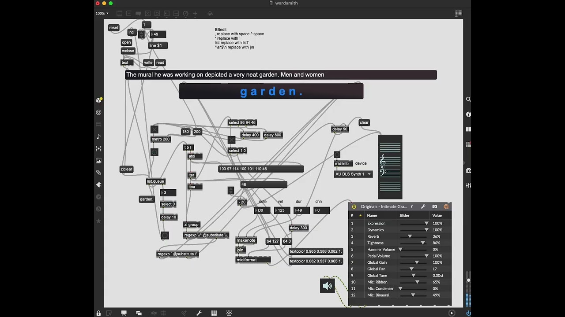Viewport: 565px width, 317px height.
Task: Click the patcher lock icon at bottom left
Action: [x=98, y=313]
